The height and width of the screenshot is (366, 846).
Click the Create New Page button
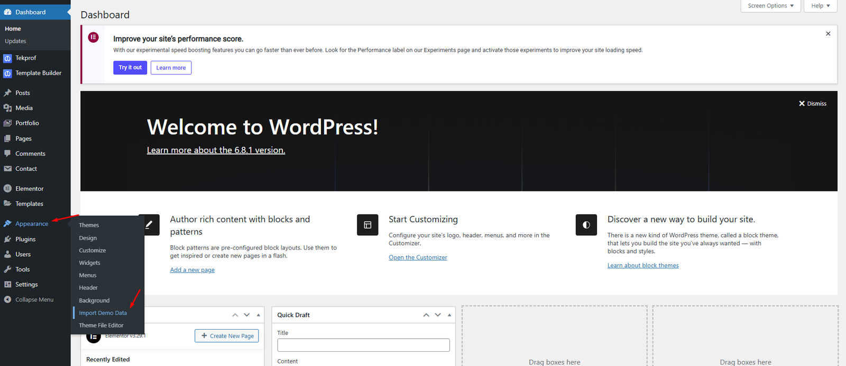(227, 336)
